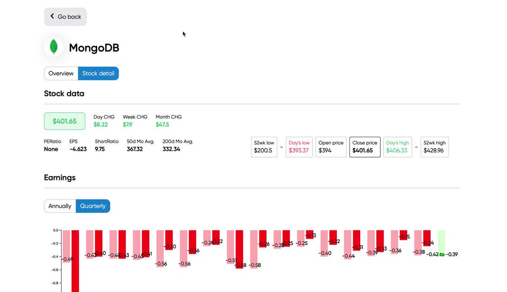This screenshot has width=507, height=292.
Task: Select the Stock detail tab
Action: coord(98,73)
